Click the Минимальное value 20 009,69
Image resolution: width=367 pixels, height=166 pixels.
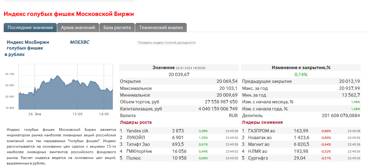click(227, 95)
